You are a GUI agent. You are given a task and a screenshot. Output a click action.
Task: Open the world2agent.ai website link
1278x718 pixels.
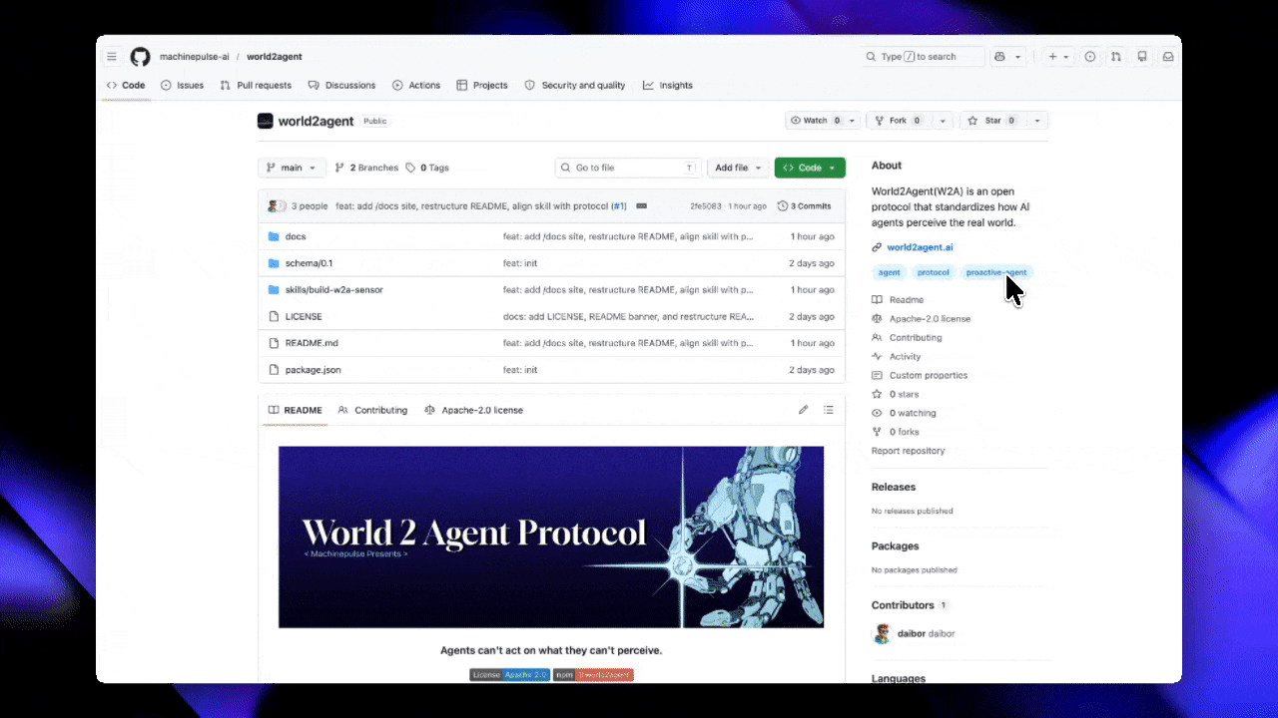[920, 247]
